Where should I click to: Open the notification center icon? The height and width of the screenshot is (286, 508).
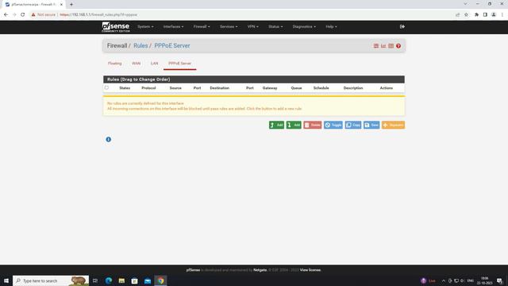pos(499,280)
